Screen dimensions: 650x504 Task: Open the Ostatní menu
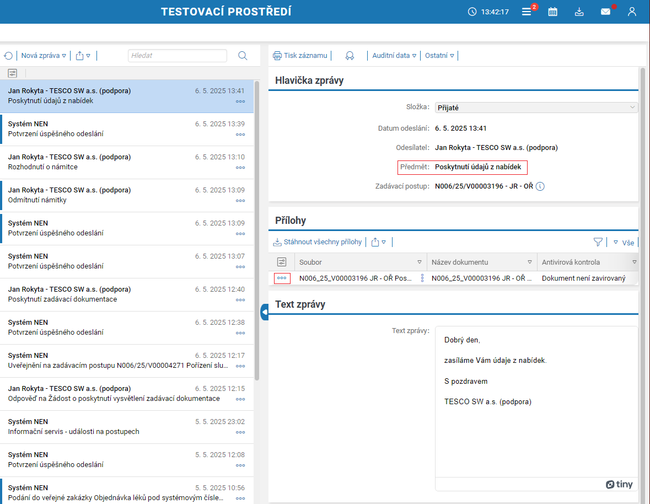pos(439,56)
